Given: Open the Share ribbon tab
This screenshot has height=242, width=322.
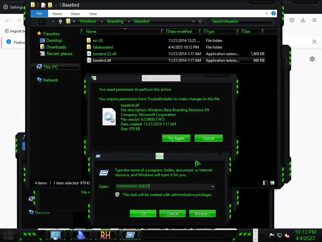Looking at the screenshot, I should [x=75, y=14].
